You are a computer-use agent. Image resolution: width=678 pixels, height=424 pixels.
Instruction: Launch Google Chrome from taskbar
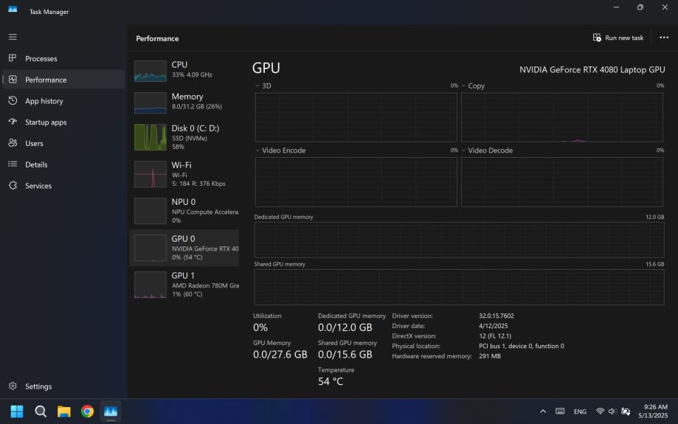[x=87, y=411]
